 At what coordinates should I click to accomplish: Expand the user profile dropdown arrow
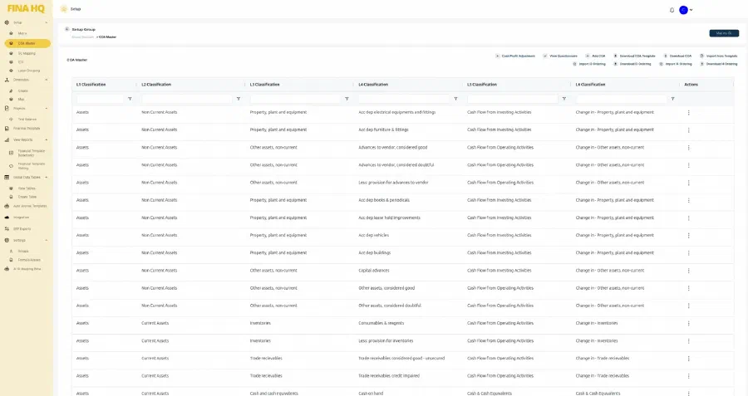click(x=691, y=10)
